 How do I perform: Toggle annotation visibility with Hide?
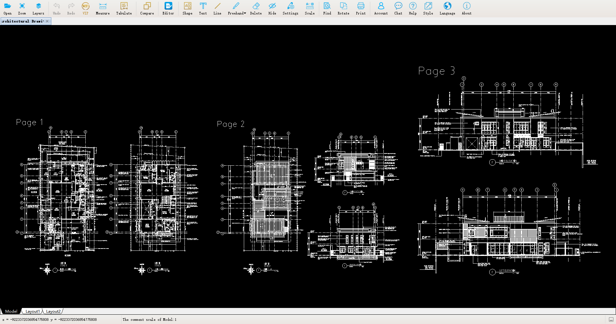(x=272, y=8)
